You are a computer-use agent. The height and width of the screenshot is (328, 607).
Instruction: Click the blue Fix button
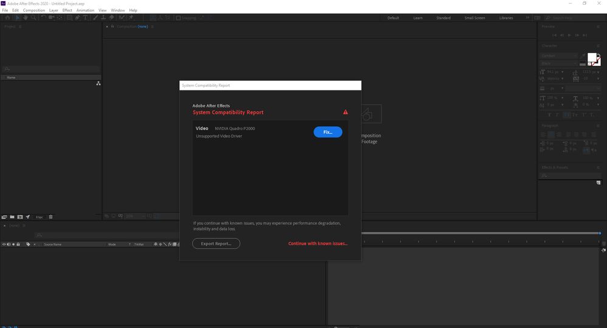tap(328, 132)
